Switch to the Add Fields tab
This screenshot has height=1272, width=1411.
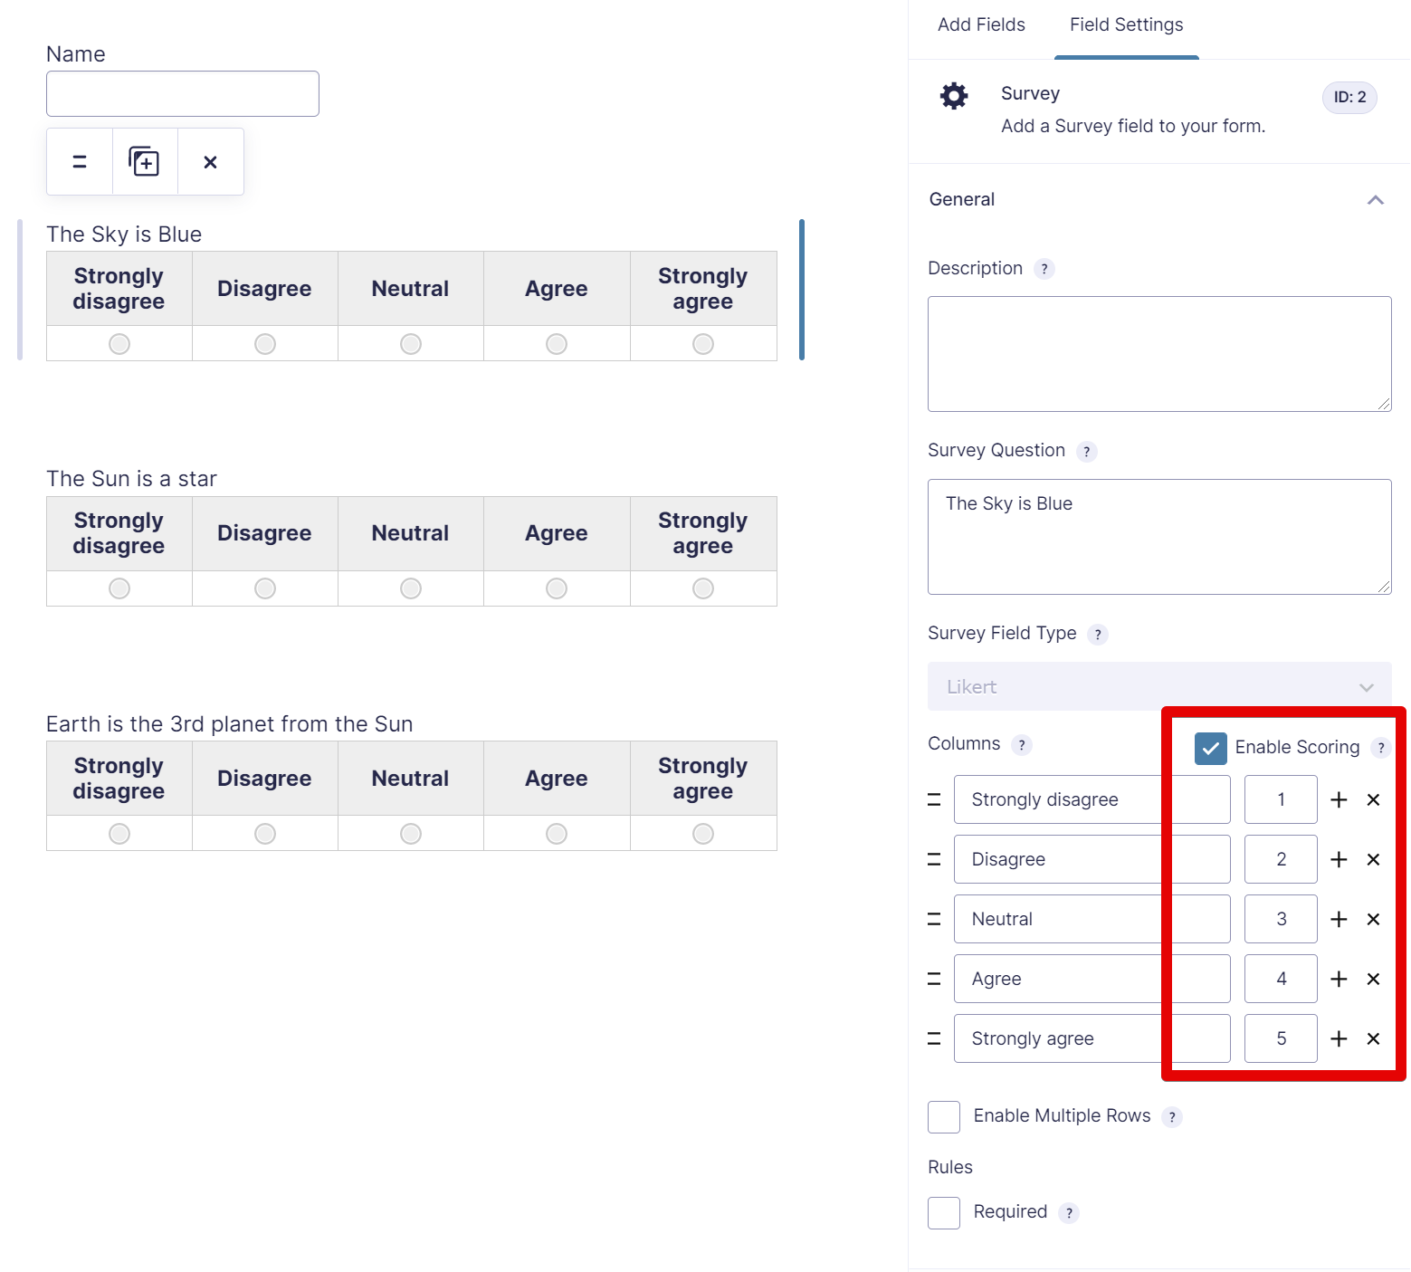pos(981,25)
